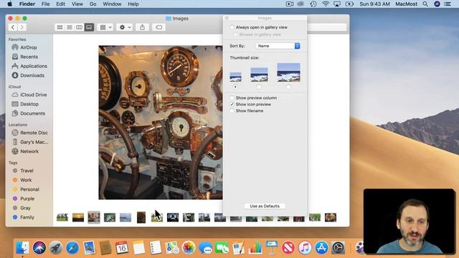Select the medium thumbnail size radio
Viewport: 459px width, 258px height.
(259, 87)
